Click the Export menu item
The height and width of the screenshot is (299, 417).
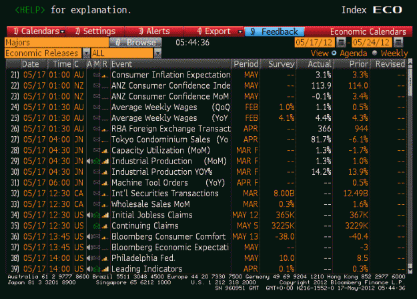point(214,31)
